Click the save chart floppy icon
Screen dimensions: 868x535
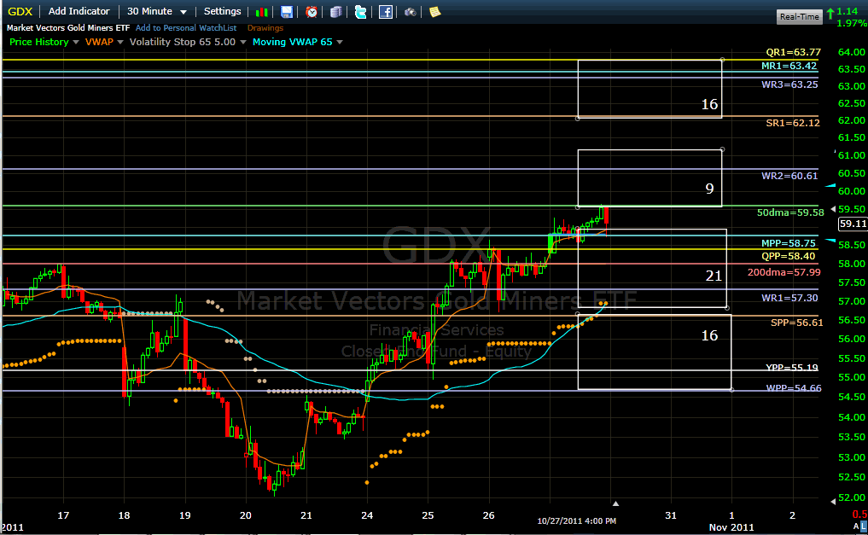(x=286, y=12)
